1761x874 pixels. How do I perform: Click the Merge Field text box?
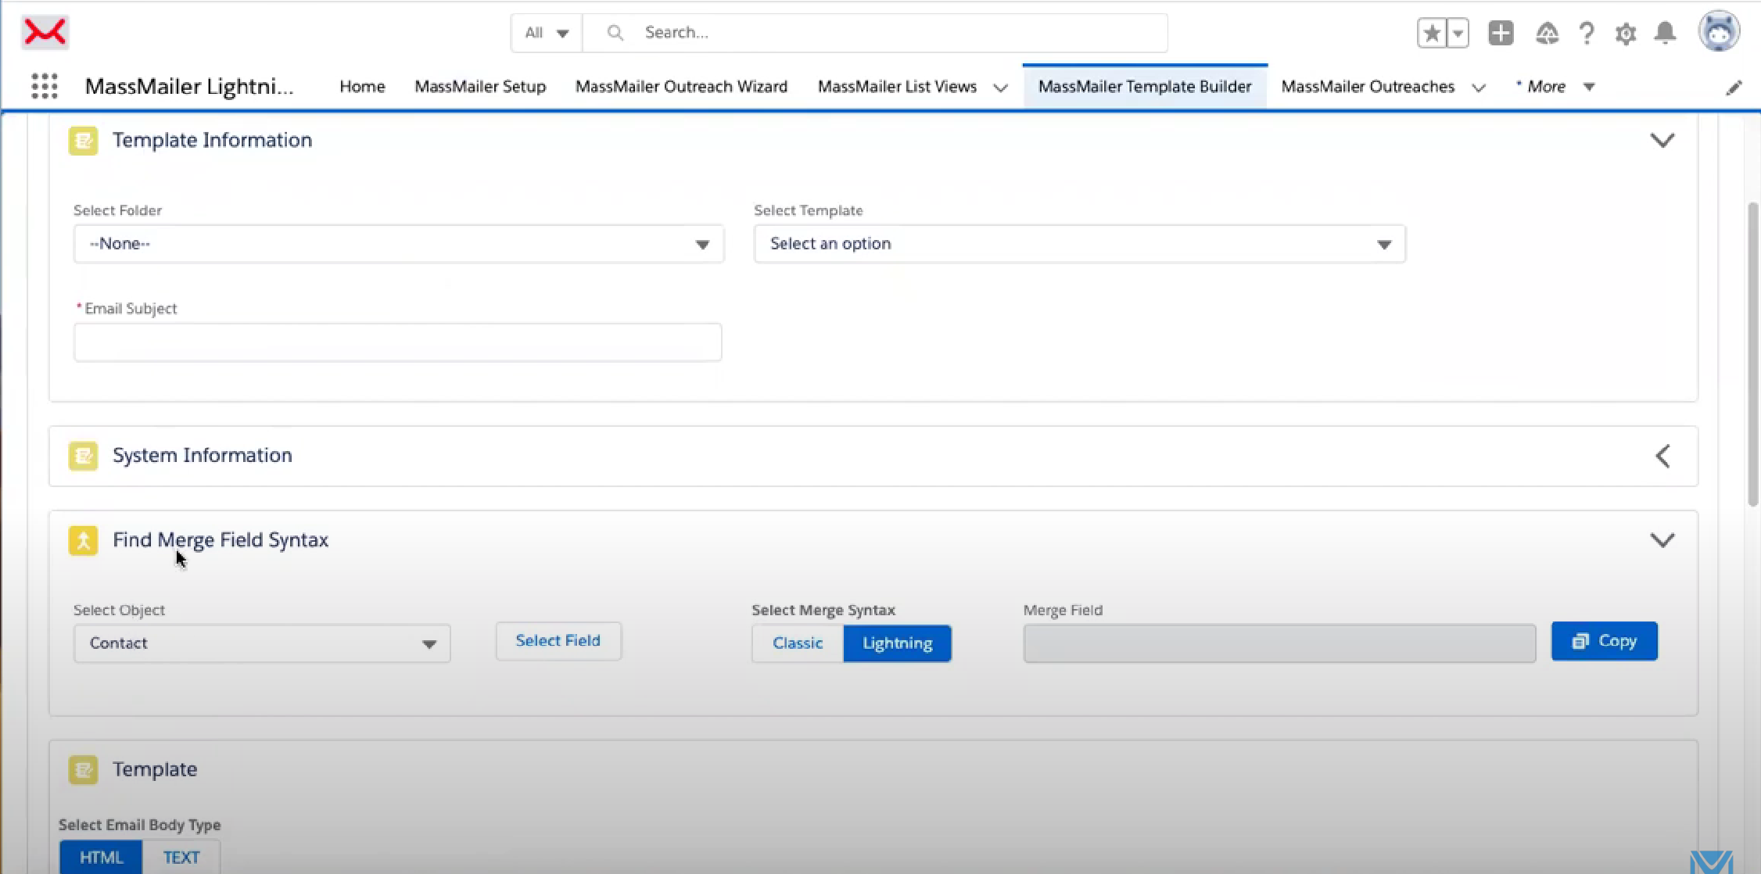pyautogui.click(x=1279, y=643)
